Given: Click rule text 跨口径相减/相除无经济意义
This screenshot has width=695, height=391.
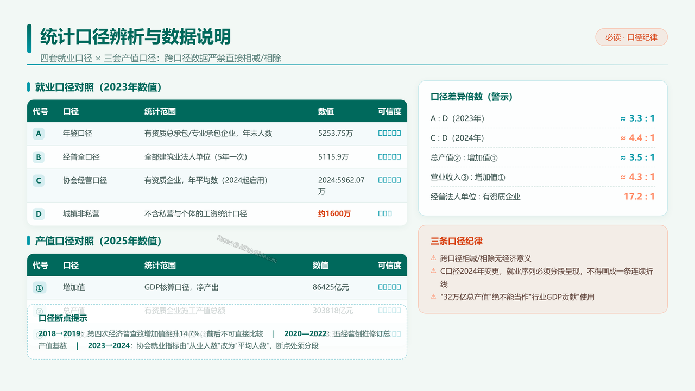Looking at the screenshot, I should point(485,258).
